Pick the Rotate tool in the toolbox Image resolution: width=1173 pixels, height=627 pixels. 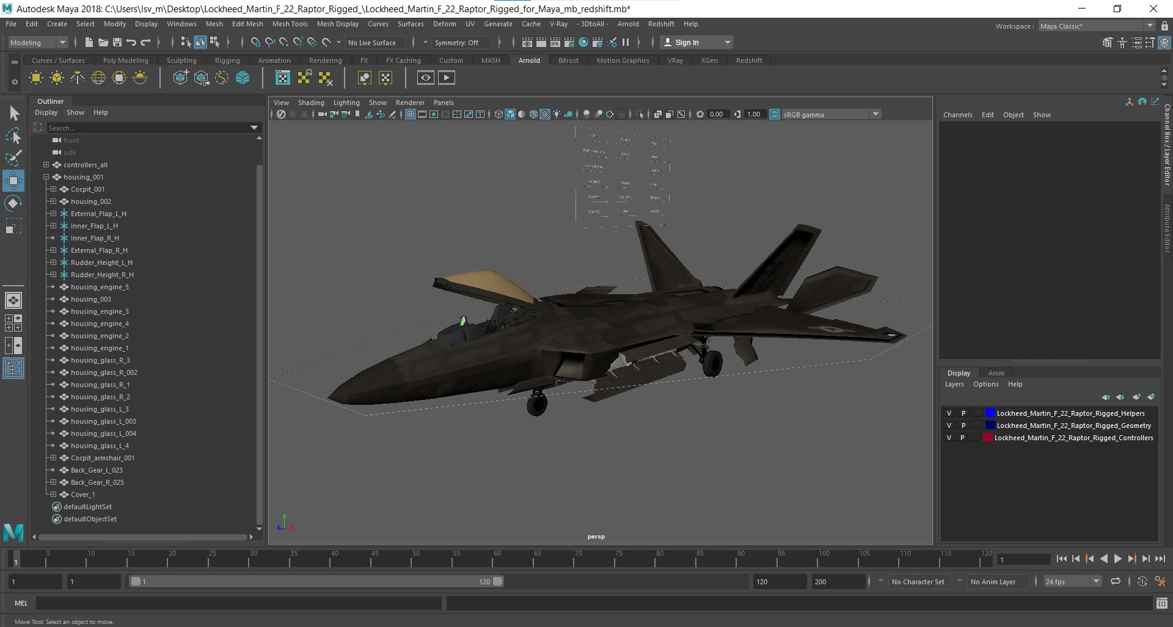pyautogui.click(x=13, y=203)
